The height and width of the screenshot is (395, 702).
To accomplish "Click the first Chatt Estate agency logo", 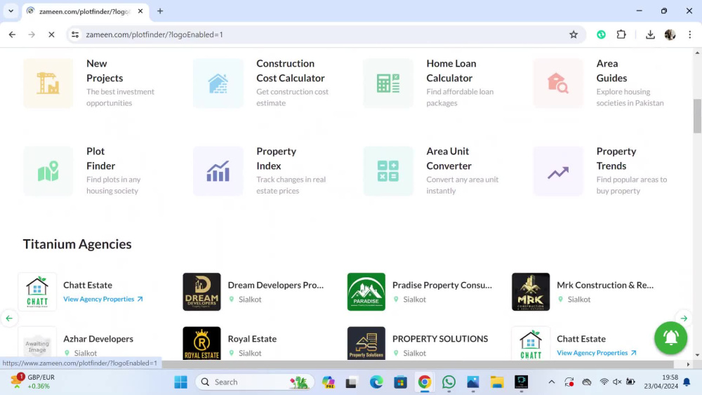I will pos(37,292).
